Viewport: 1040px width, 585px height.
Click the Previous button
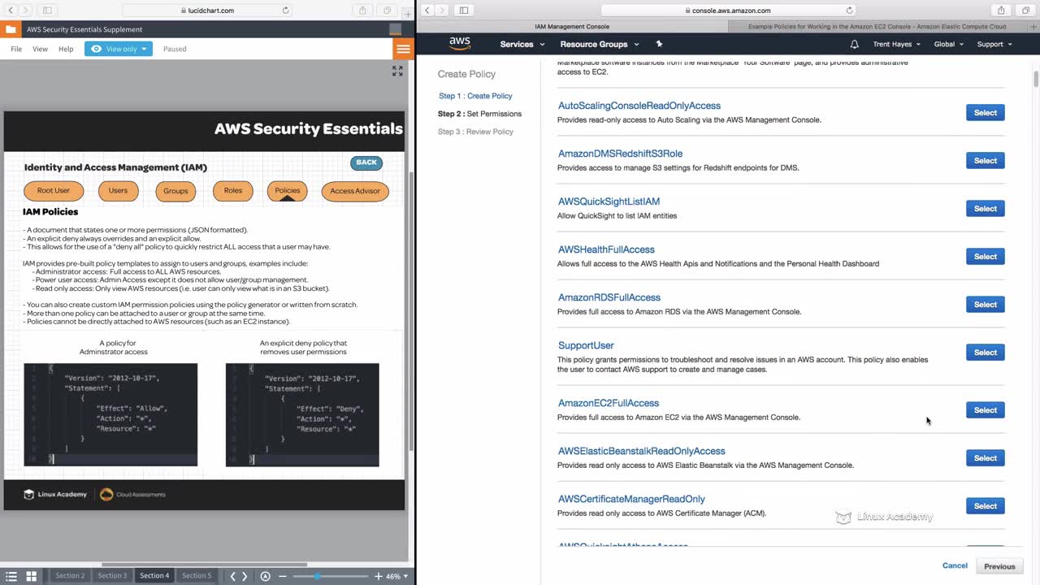tap(999, 566)
